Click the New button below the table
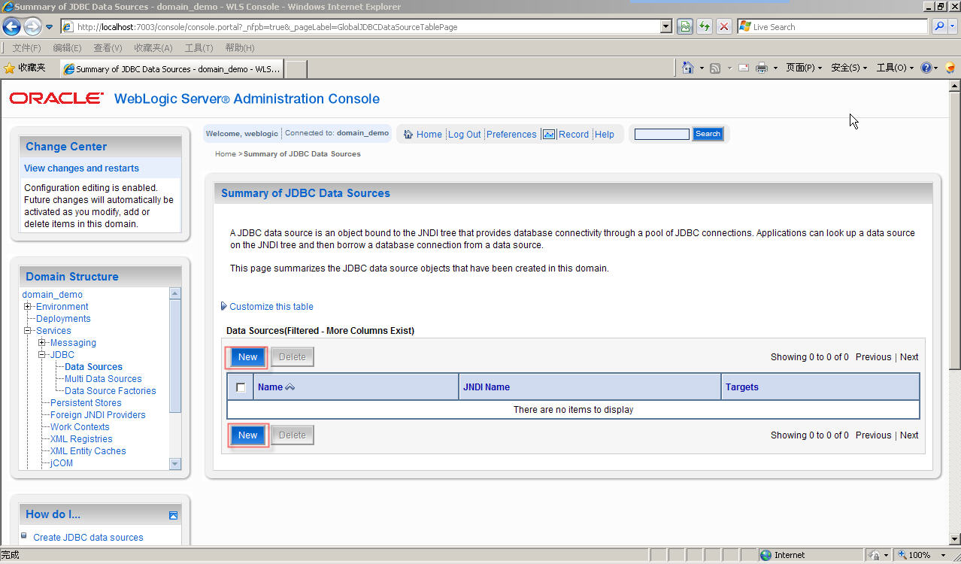This screenshot has height=564, width=961. coord(248,435)
